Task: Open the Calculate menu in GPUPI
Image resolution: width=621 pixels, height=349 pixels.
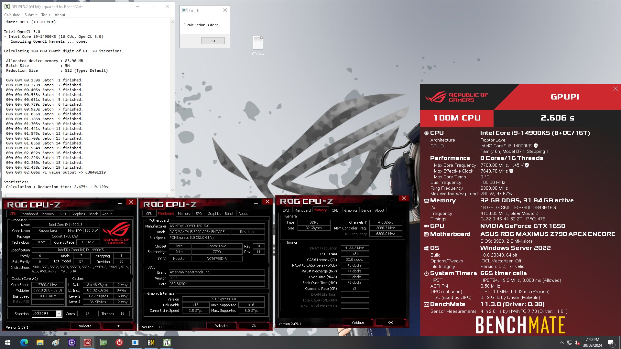Action: pos(12,15)
